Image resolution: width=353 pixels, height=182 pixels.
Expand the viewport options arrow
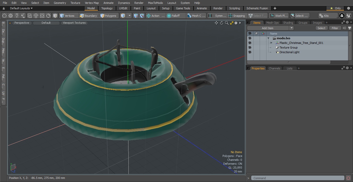pyautogui.click(x=240, y=23)
